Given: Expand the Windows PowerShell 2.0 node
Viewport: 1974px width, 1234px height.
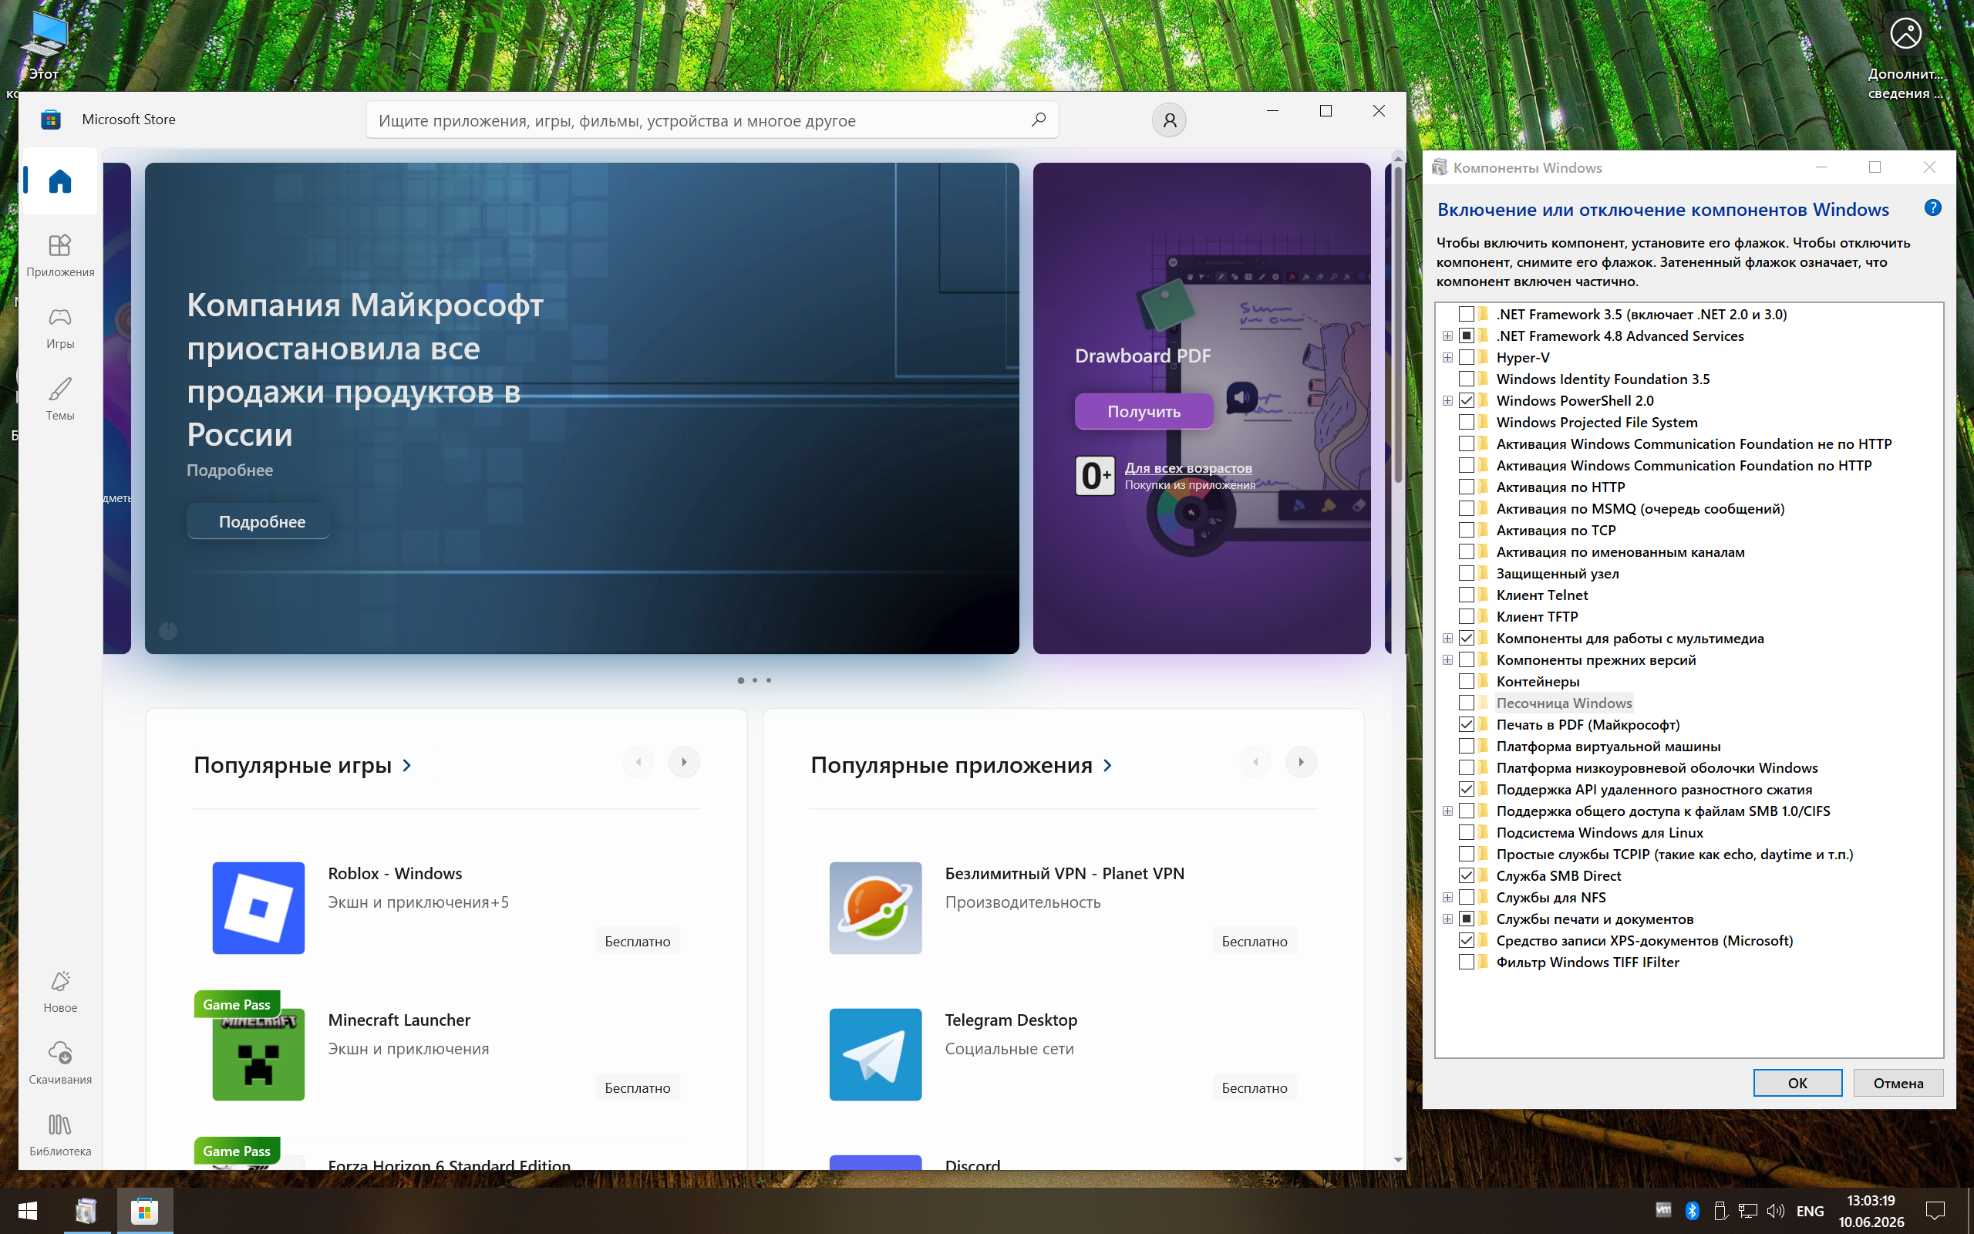Looking at the screenshot, I should (x=1447, y=401).
